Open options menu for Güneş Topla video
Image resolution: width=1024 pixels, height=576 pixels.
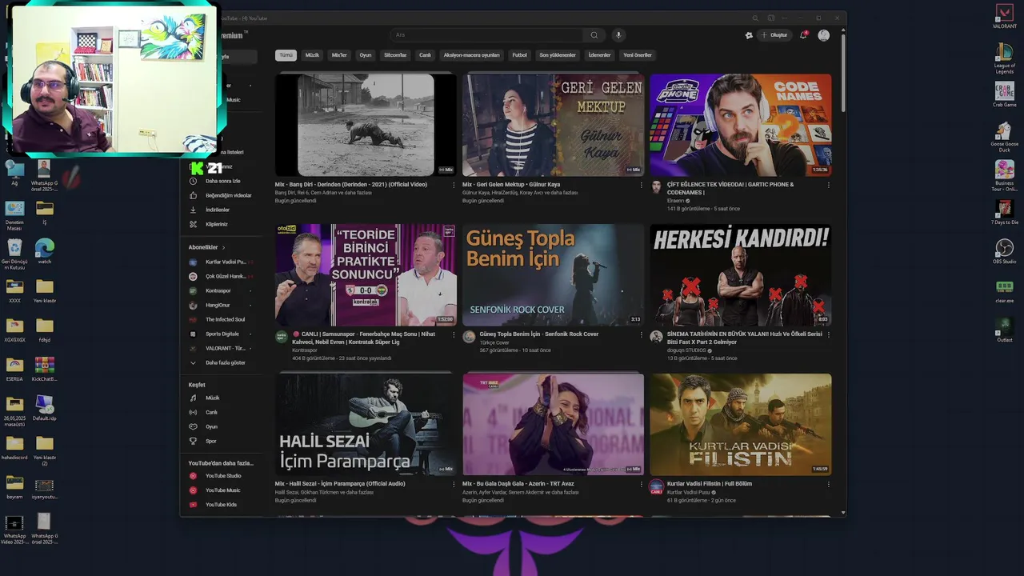641,334
